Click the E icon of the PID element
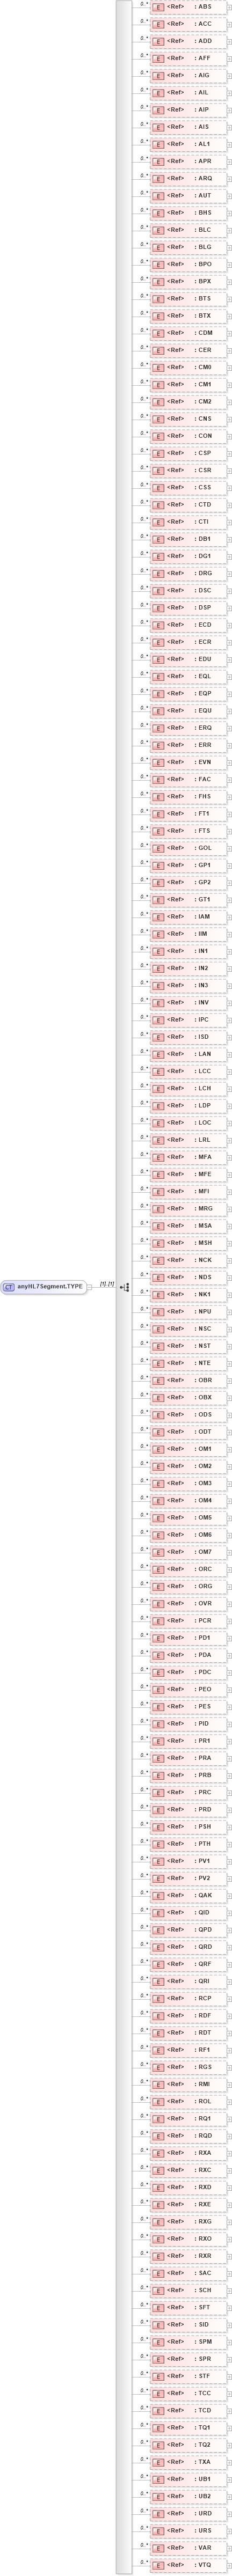232x2576 pixels. tap(158, 1723)
